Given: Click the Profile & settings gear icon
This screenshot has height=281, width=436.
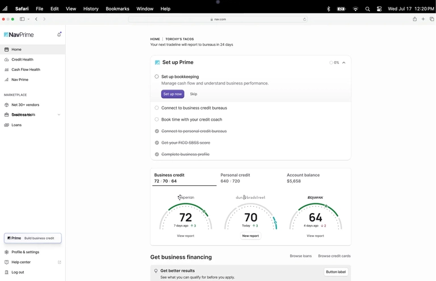Looking at the screenshot, I should point(7,252).
